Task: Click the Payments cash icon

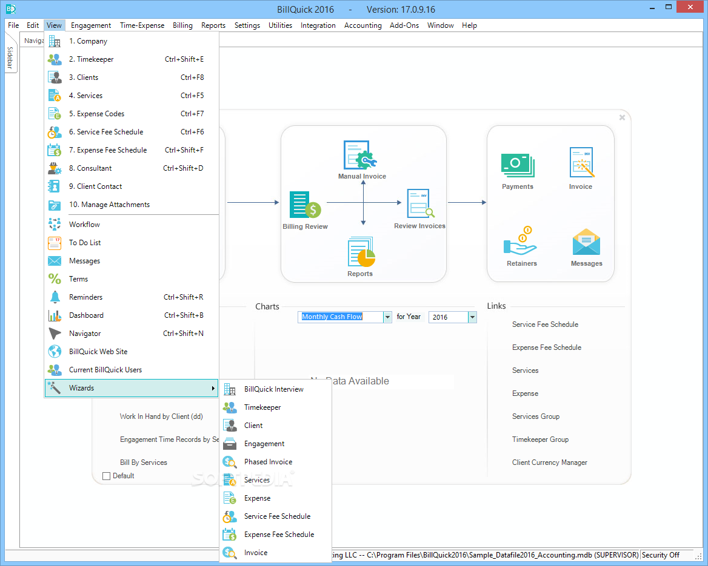Action: pyautogui.click(x=518, y=165)
